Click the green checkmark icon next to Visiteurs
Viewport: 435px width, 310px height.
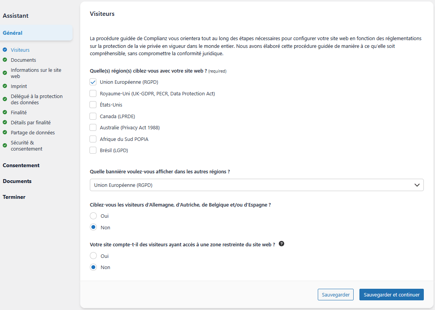(x=4, y=50)
